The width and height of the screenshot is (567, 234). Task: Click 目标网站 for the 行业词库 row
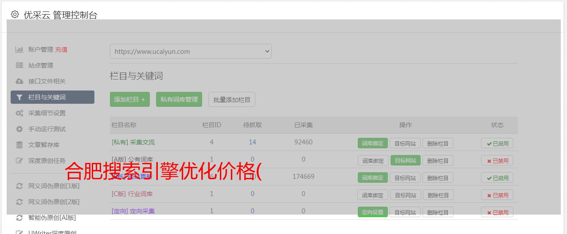pos(406,195)
